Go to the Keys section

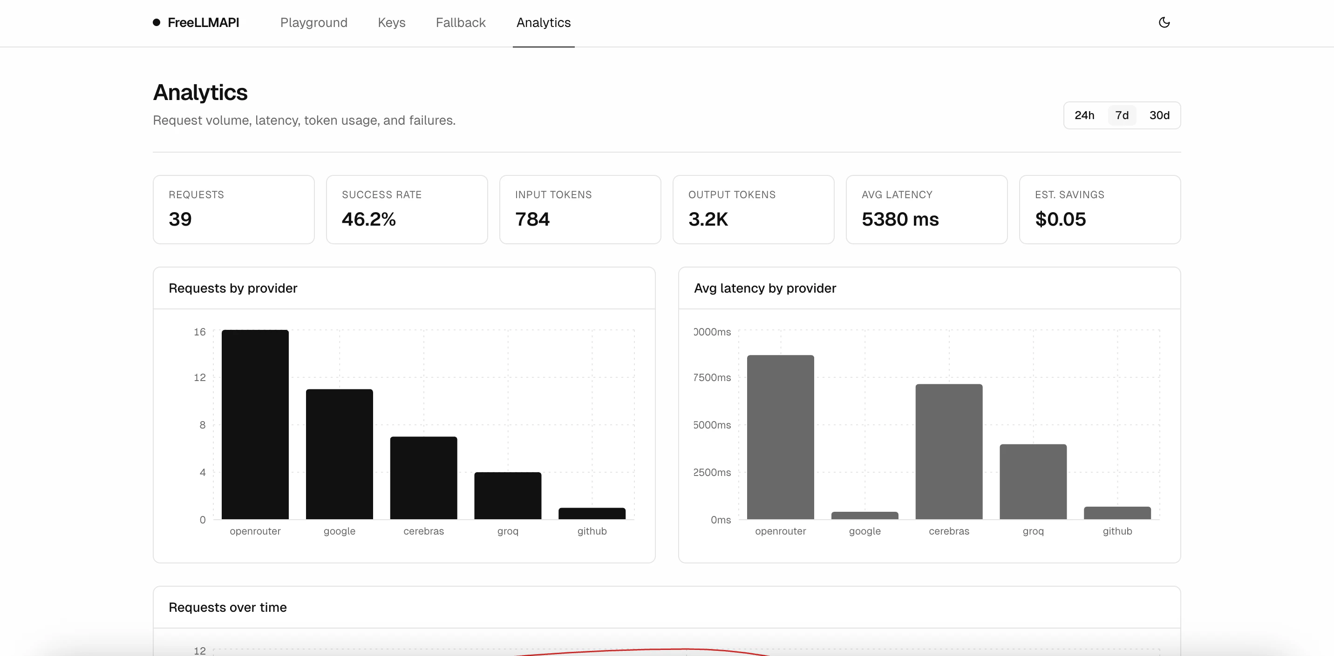pyautogui.click(x=392, y=22)
